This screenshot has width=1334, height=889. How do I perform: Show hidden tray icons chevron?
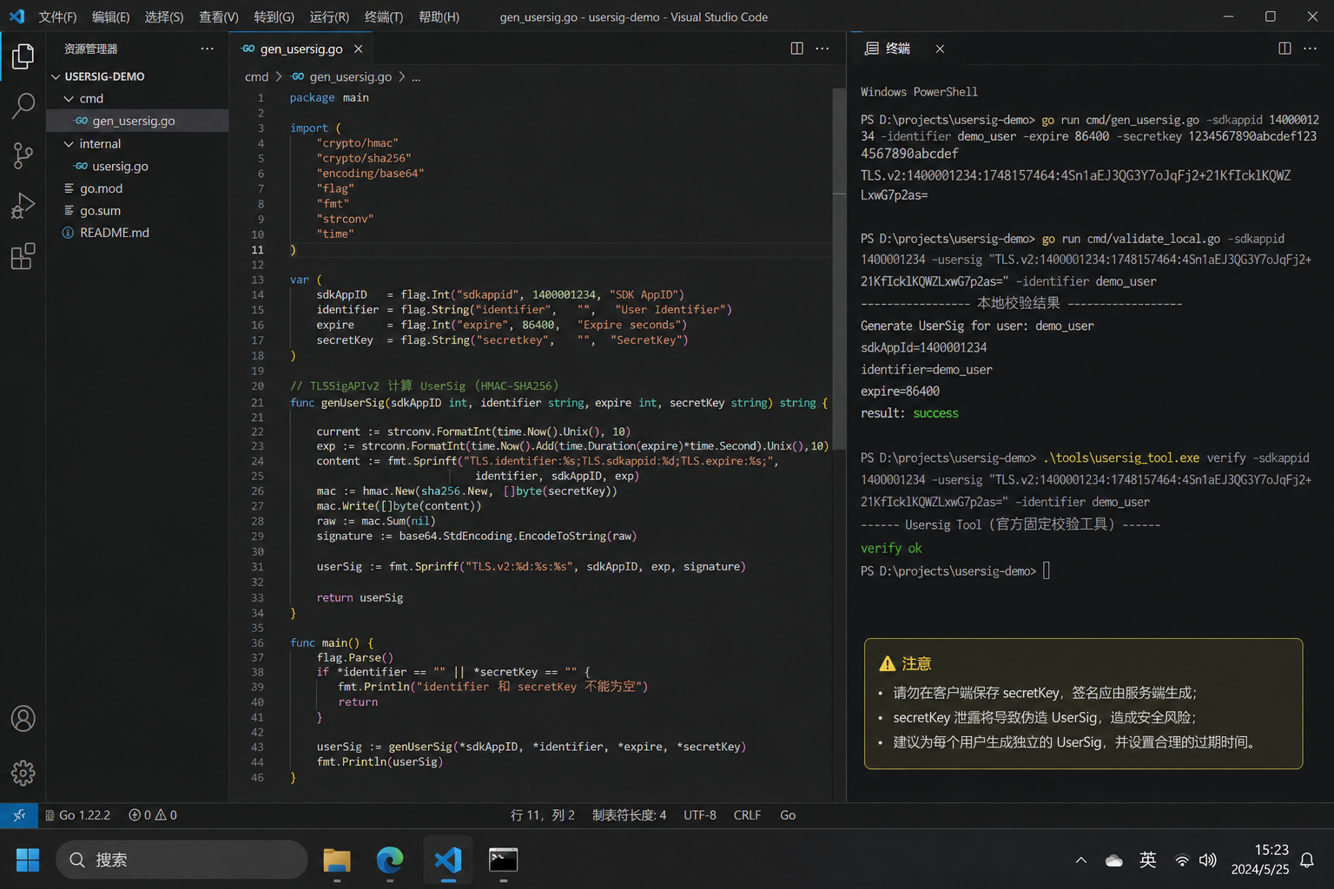(1081, 860)
